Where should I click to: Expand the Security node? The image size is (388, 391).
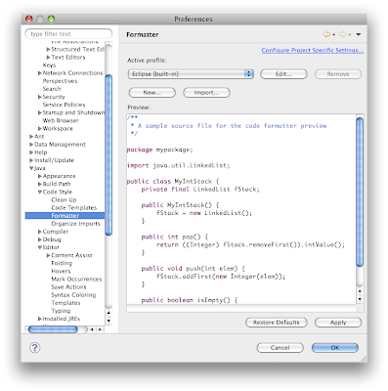click(x=40, y=97)
